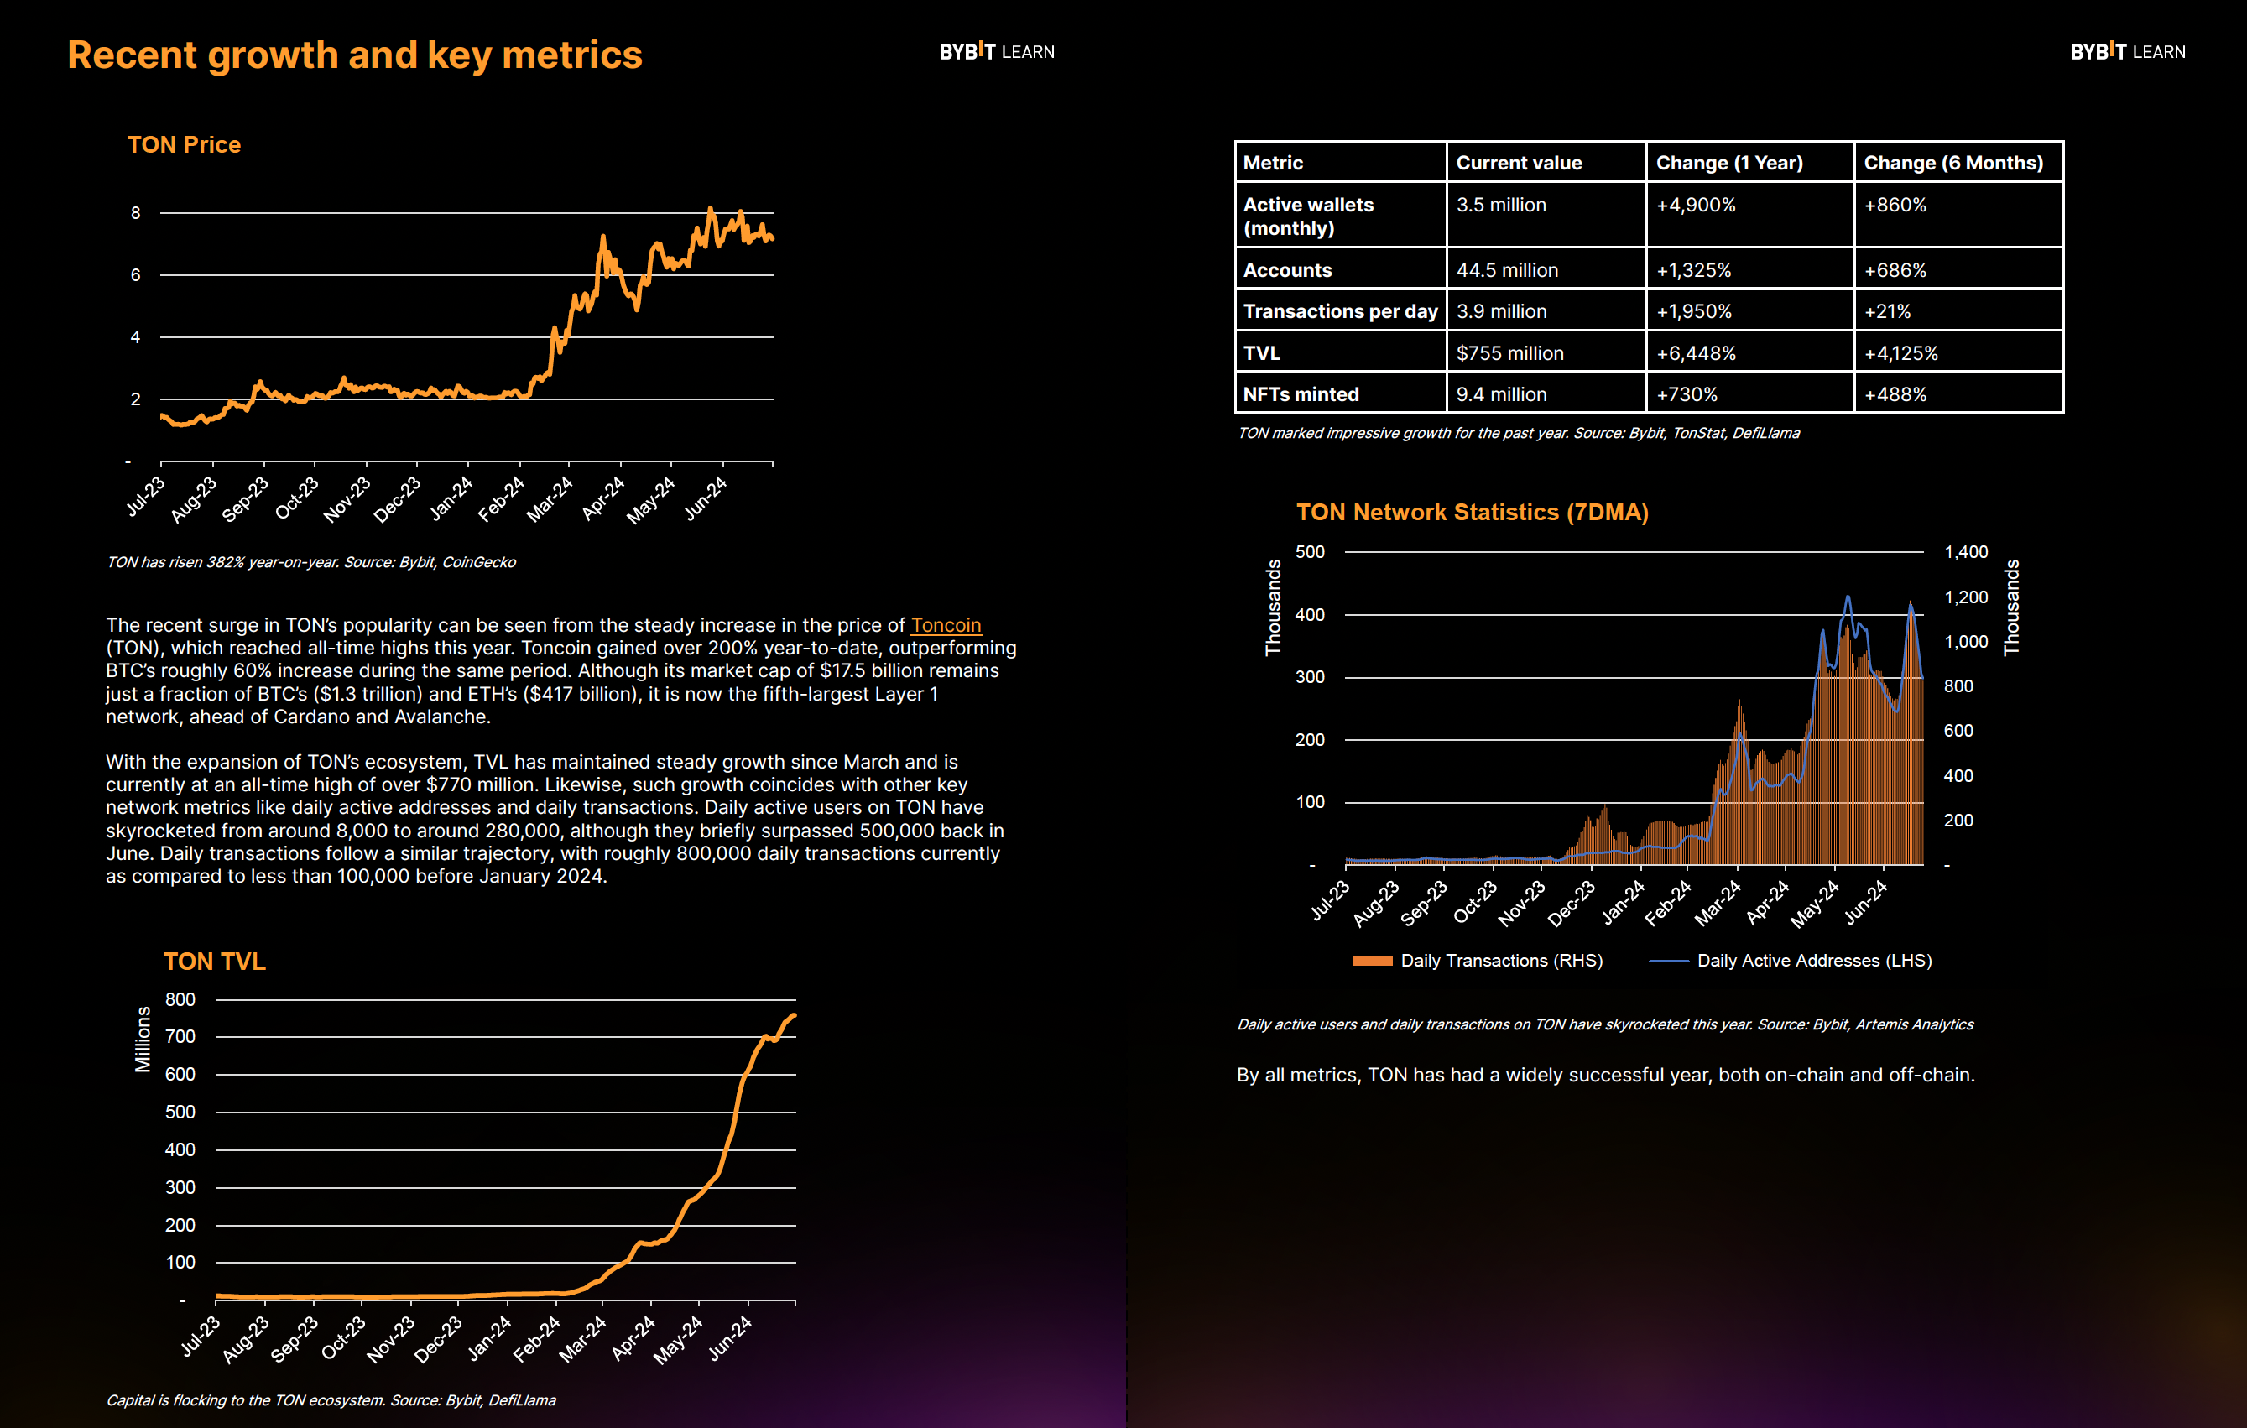2247x1428 pixels.
Task: Click the +4,900% active wallets cell
Action: [1749, 216]
